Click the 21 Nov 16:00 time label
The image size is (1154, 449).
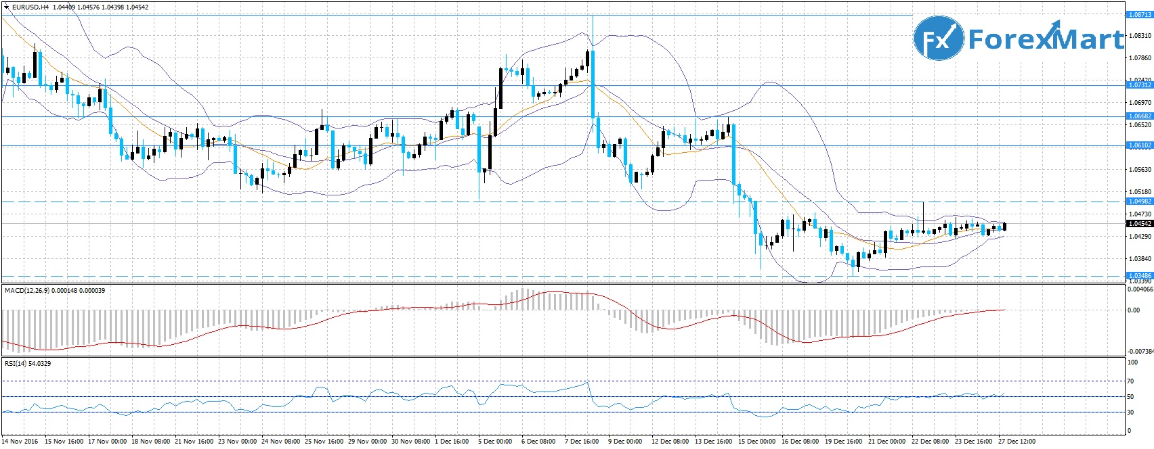coord(194,442)
